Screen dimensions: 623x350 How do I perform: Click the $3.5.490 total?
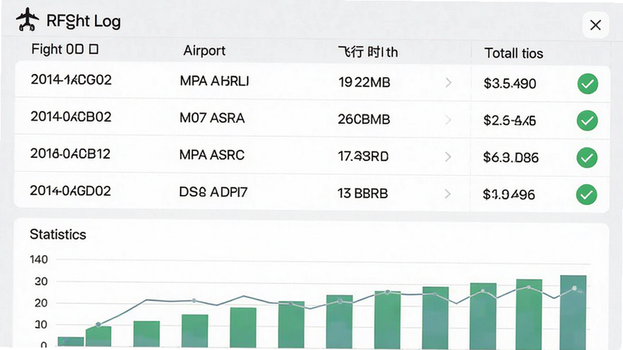click(510, 84)
